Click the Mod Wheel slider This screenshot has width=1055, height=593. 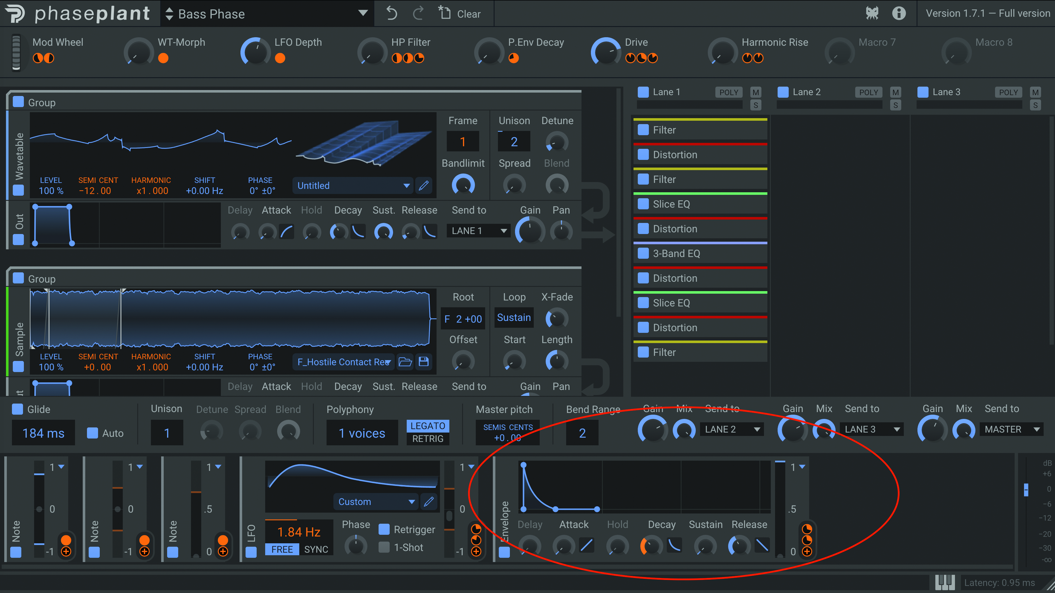16,52
